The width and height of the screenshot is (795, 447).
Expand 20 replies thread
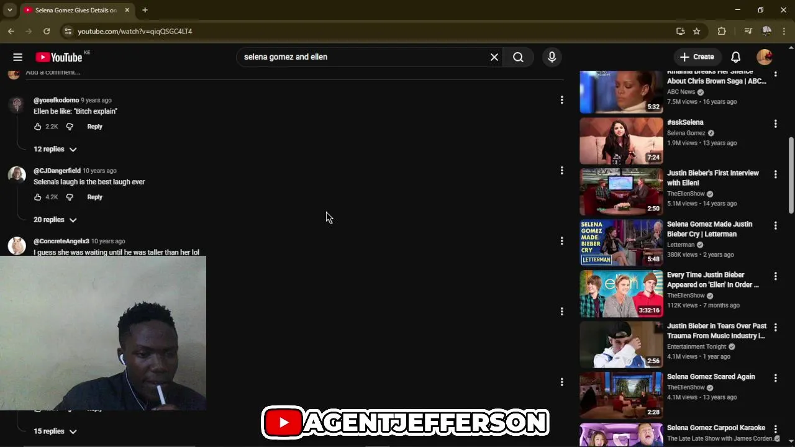click(55, 220)
